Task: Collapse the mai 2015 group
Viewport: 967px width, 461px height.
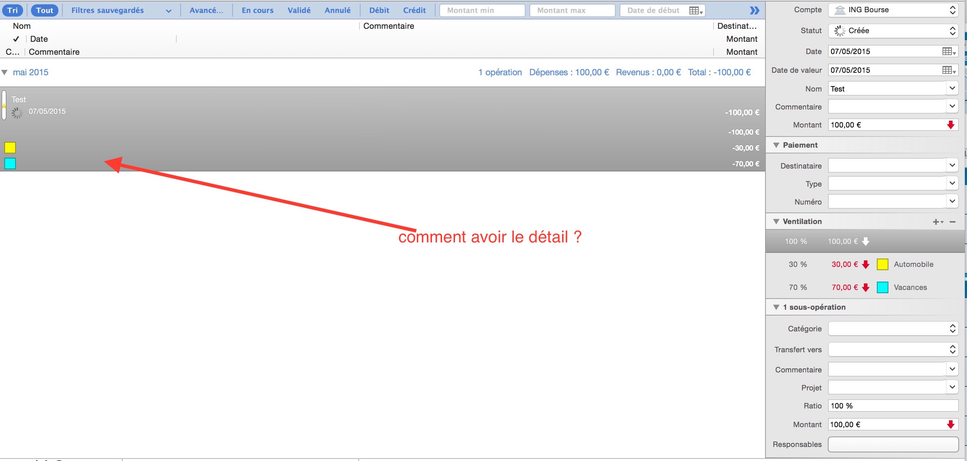Action: click(4, 72)
